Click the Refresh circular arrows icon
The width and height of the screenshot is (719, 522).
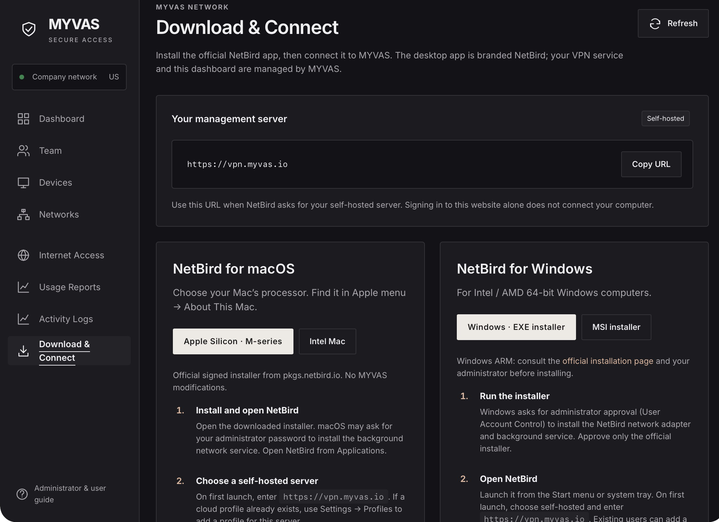655,23
